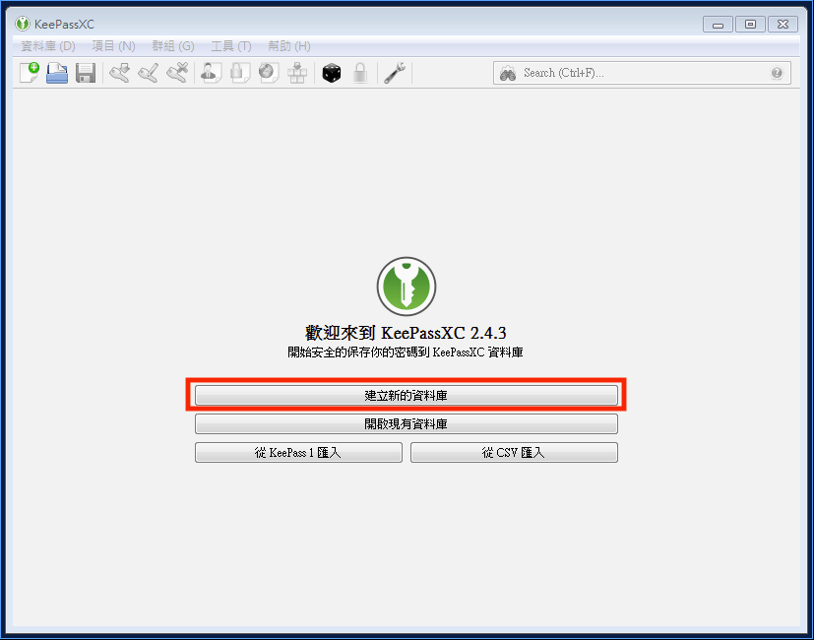Image resolution: width=814 pixels, height=640 pixels.
Task: Open entry URL with the globe icon
Action: [268, 72]
